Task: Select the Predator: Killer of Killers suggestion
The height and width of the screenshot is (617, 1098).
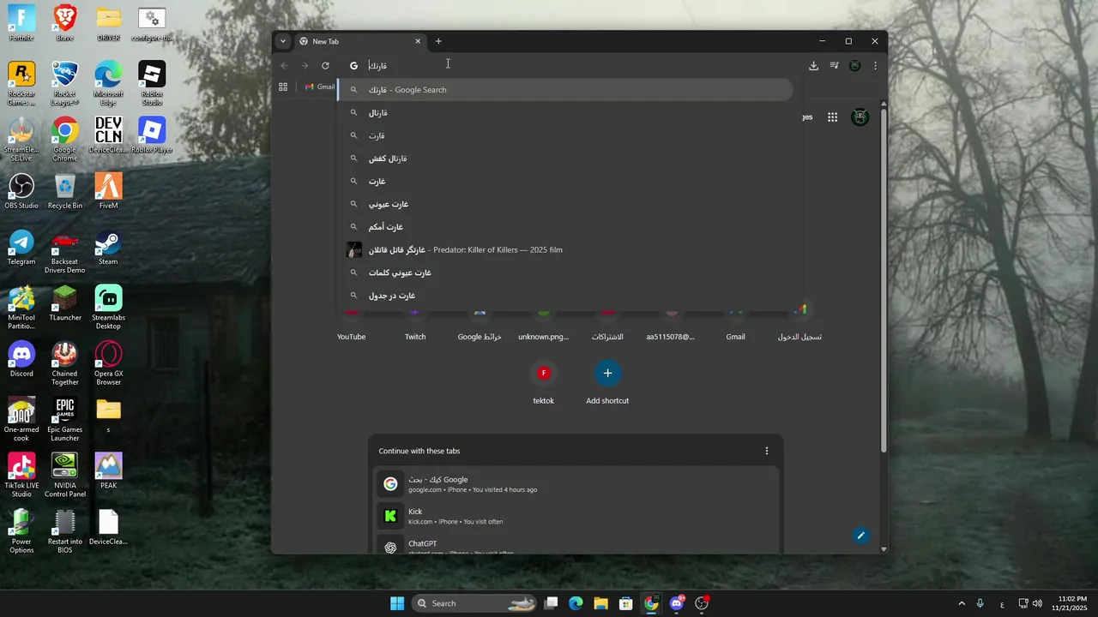Action: click(x=565, y=249)
